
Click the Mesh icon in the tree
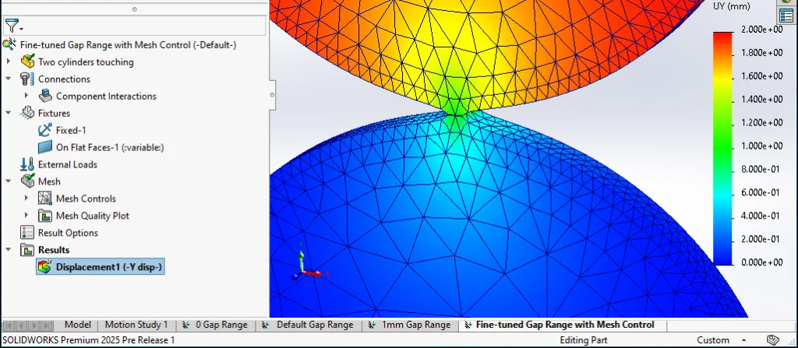tap(27, 181)
